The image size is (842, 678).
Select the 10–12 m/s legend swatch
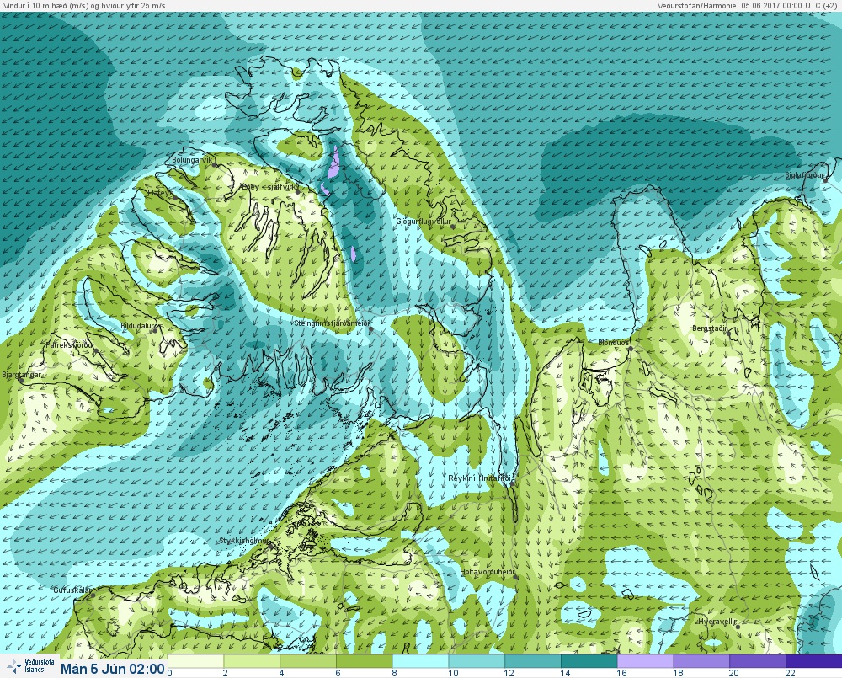(477, 661)
